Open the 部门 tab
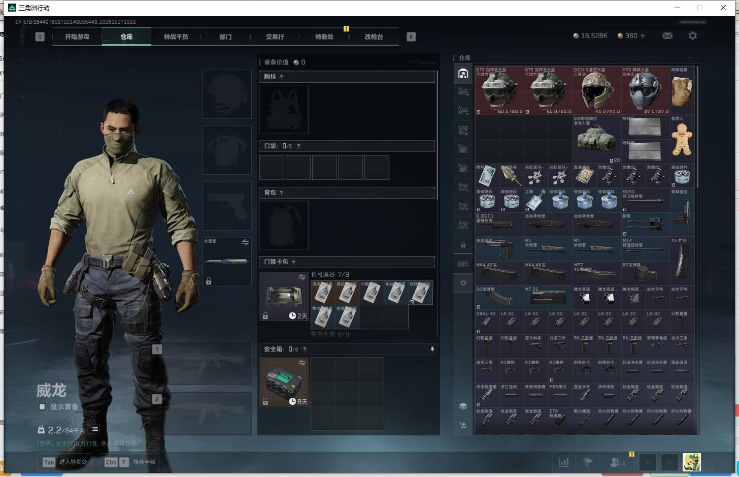The width and height of the screenshot is (739, 477). click(225, 37)
